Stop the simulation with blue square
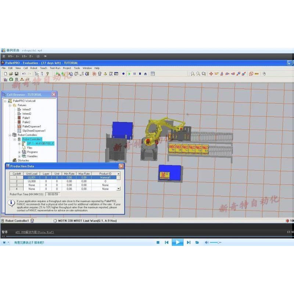 [140, 74]
